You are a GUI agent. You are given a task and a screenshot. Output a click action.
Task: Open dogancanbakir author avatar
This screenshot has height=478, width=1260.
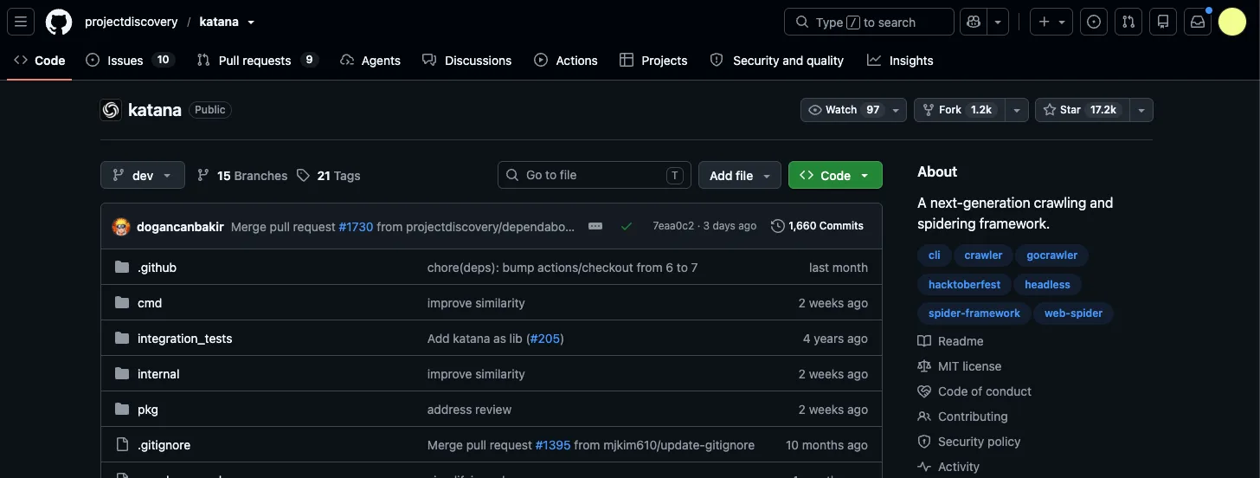pos(121,227)
